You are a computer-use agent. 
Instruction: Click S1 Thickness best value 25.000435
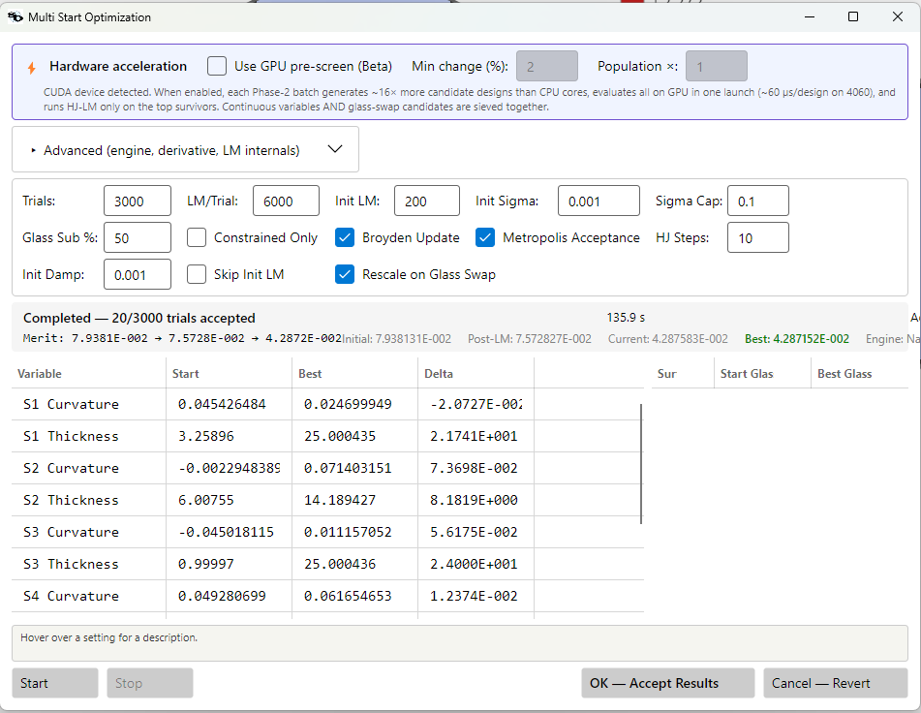point(340,436)
